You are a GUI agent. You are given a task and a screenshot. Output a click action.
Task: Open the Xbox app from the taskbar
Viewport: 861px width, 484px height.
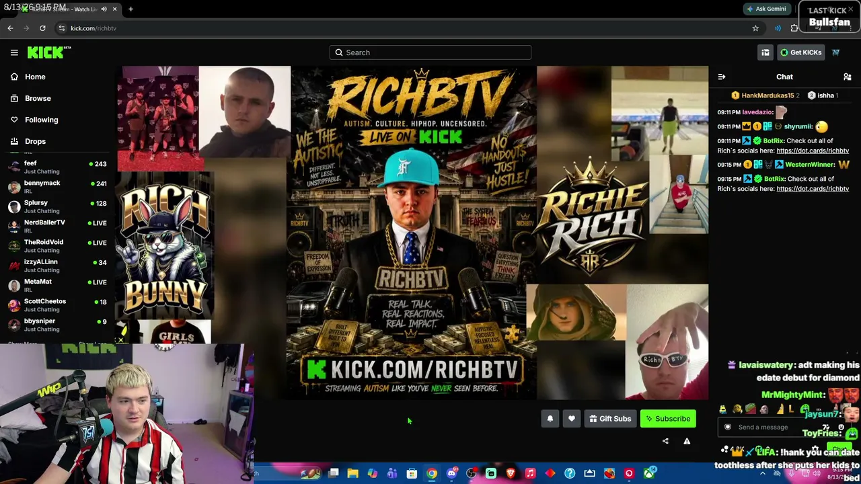tap(648, 473)
